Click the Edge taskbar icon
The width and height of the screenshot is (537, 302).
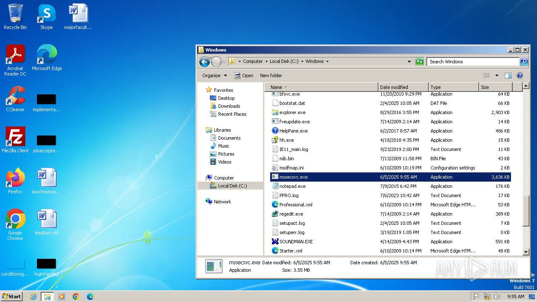click(x=90, y=297)
